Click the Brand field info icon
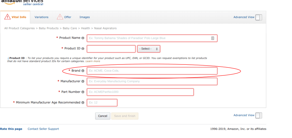Screen dimensions: 292x138 click(x=83, y=71)
